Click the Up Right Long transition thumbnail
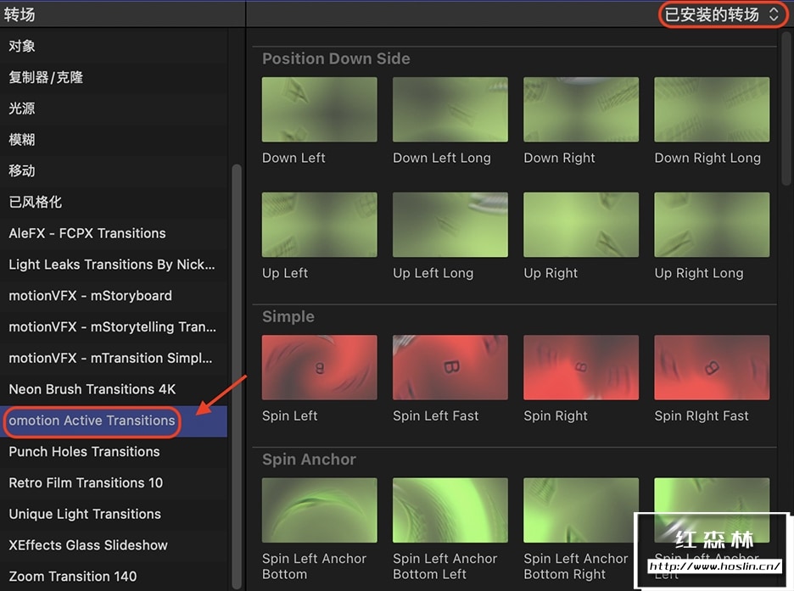The width and height of the screenshot is (794, 591). pyautogui.click(x=711, y=225)
